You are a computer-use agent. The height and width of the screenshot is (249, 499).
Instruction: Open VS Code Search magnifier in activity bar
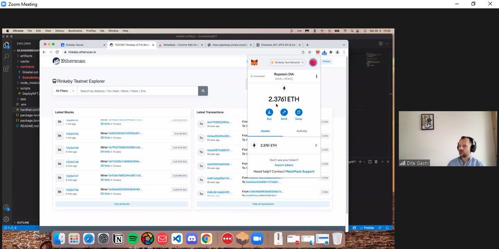(x=6, y=56)
